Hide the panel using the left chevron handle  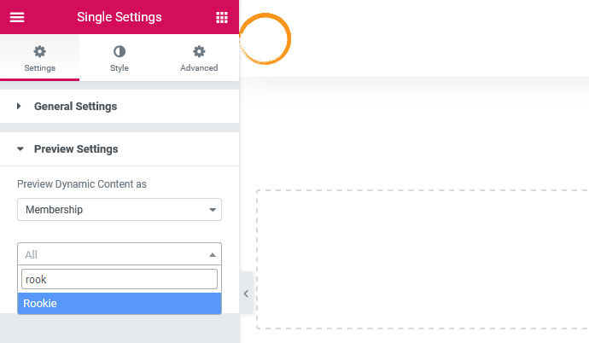pos(246,294)
